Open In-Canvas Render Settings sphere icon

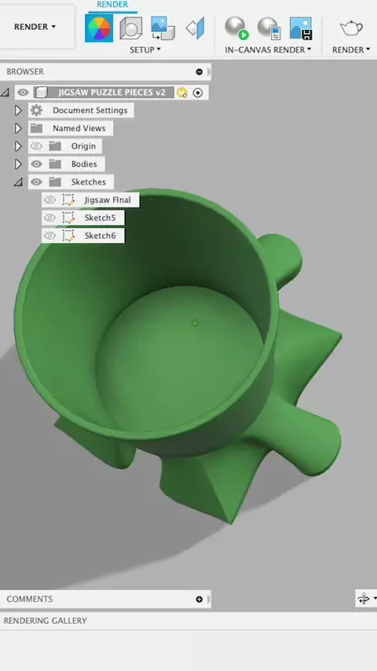tap(269, 28)
